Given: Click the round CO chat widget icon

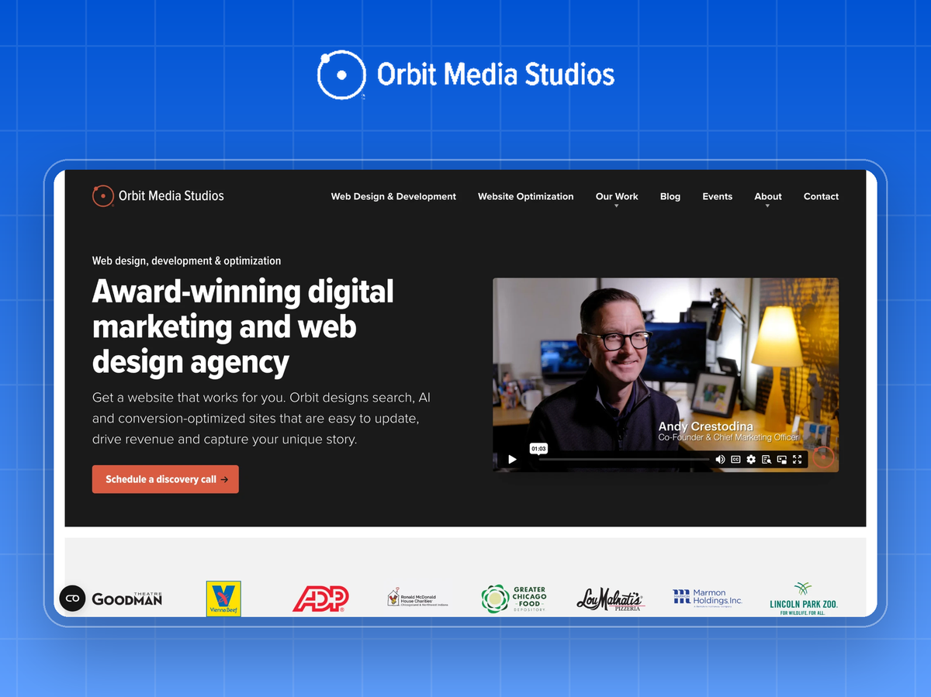Looking at the screenshot, I should coord(73,599).
